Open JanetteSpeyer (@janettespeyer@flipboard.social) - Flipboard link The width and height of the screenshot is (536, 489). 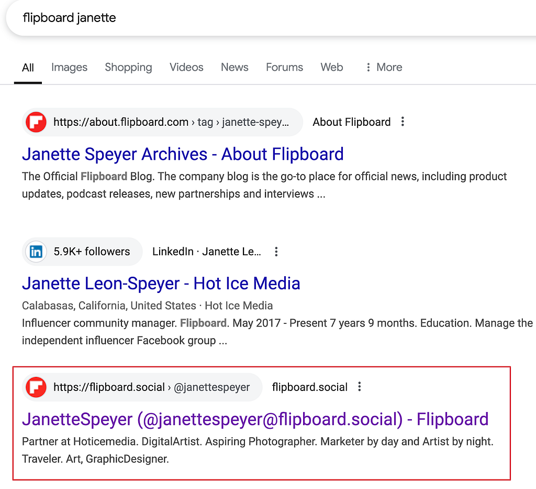255,419
